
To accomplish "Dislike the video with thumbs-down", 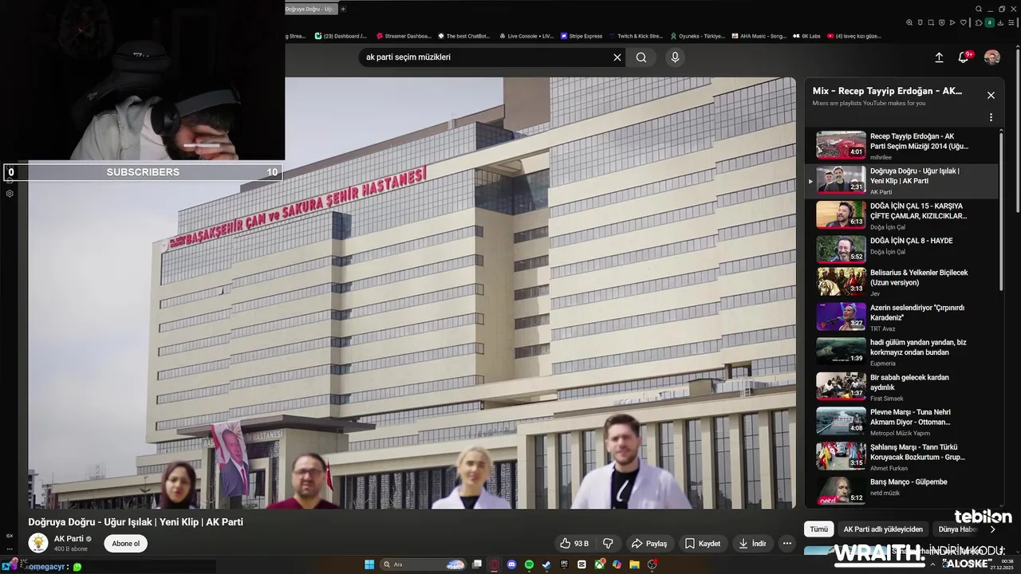I will point(608,544).
